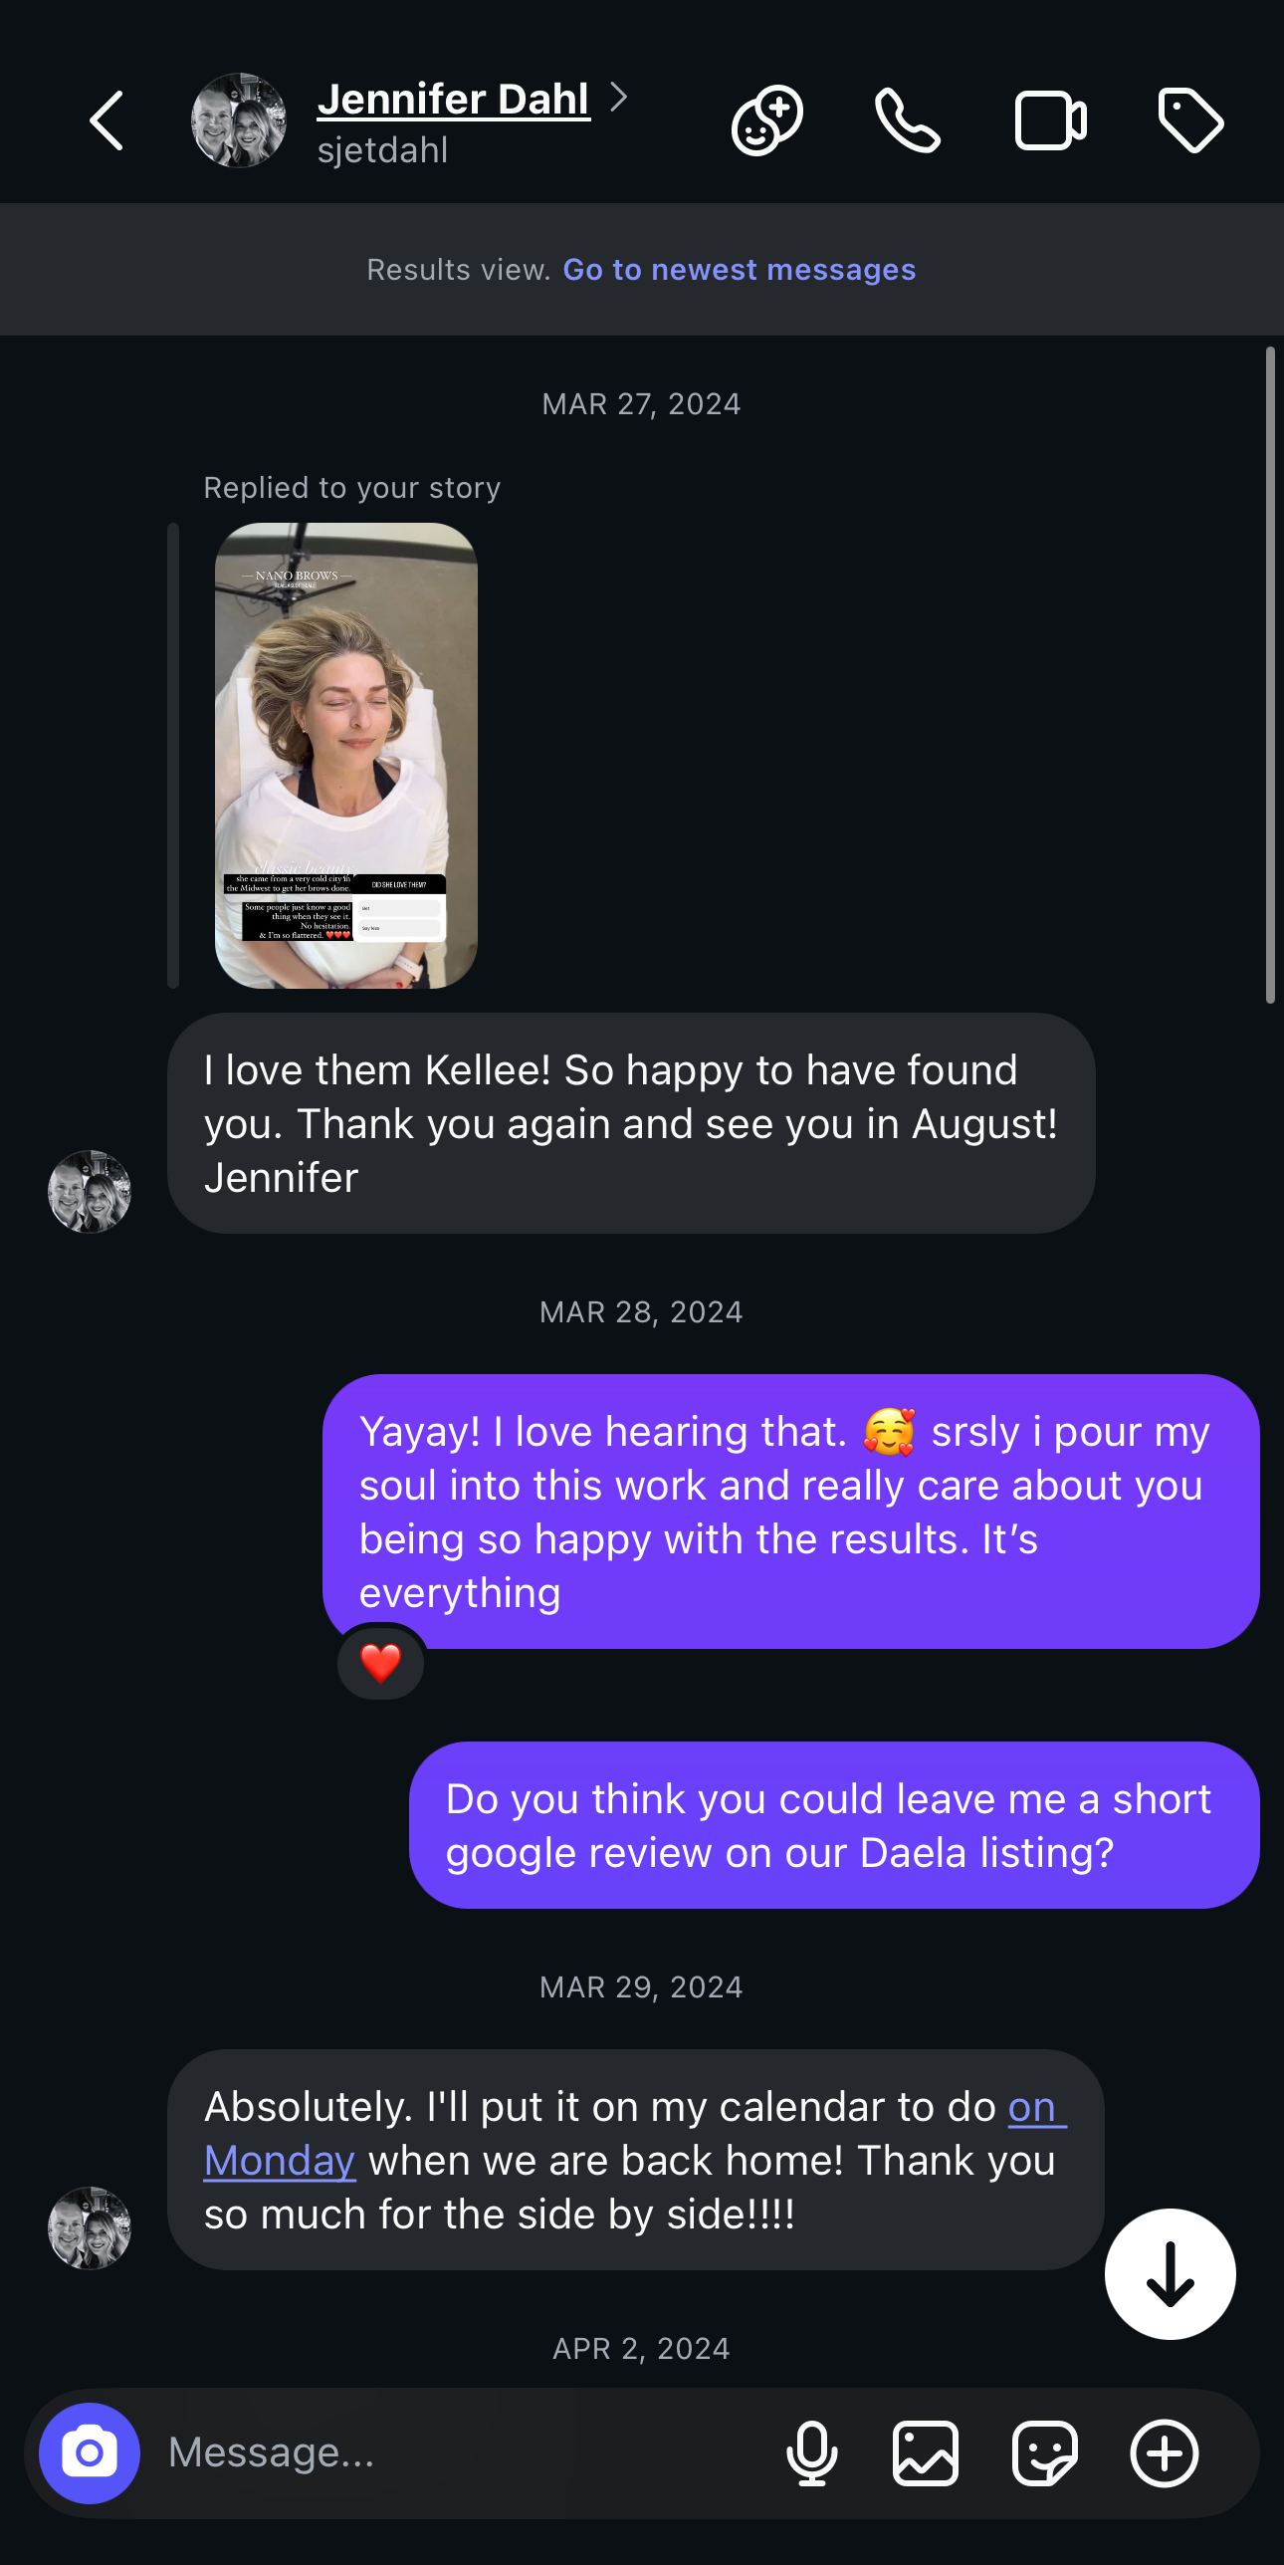This screenshot has height=2565, width=1284.
Task: Expand profile chevron beside Jennifer Dahl
Action: coord(619,98)
